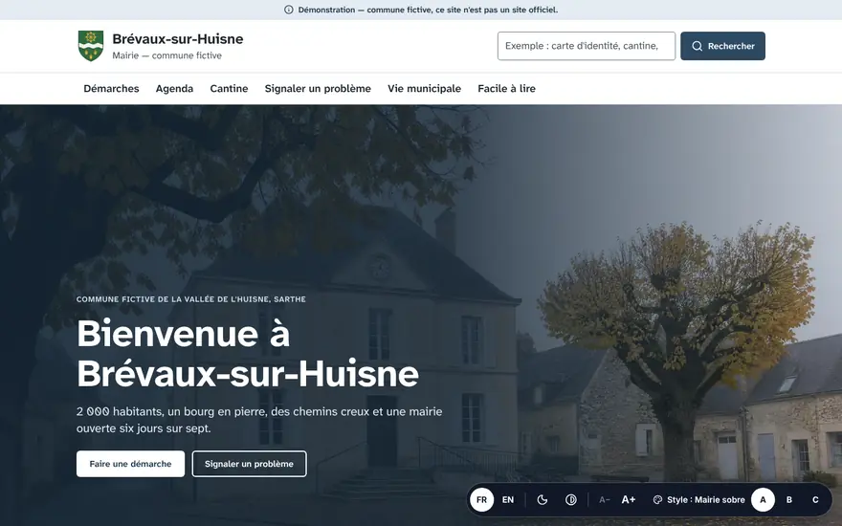Toggle high contrast icon
Image resolution: width=842 pixels, height=526 pixels.
(x=571, y=499)
